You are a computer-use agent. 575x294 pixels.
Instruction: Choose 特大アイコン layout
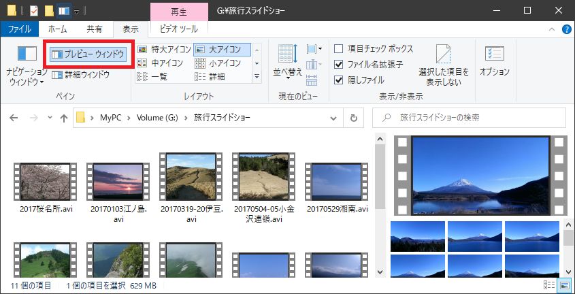click(163, 49)
